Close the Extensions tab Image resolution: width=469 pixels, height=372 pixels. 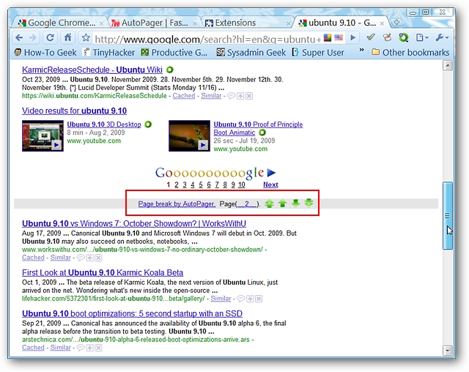288,23
